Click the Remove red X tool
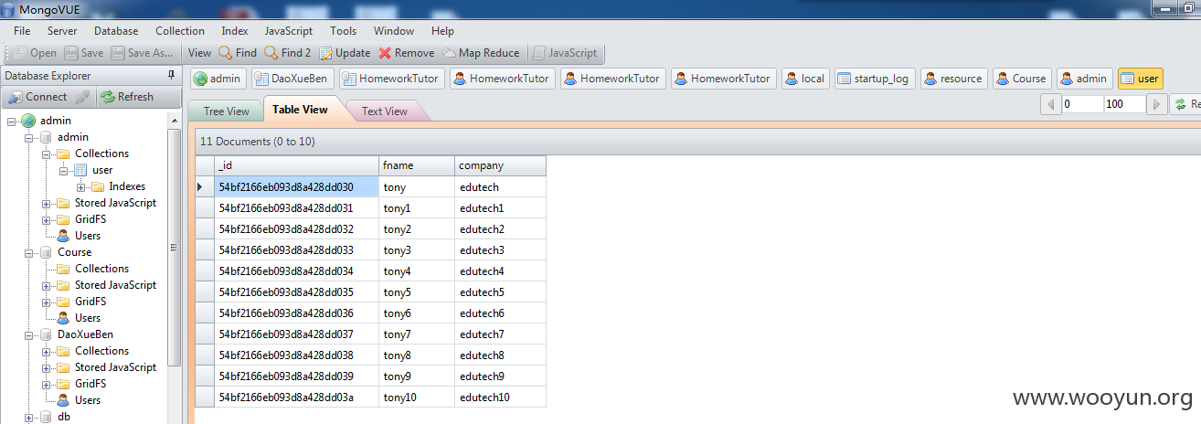 (x=407, y=53)
